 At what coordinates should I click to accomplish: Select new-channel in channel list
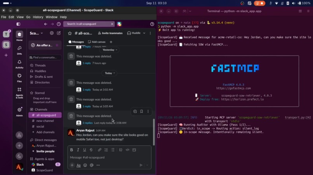tap(45, 121)
